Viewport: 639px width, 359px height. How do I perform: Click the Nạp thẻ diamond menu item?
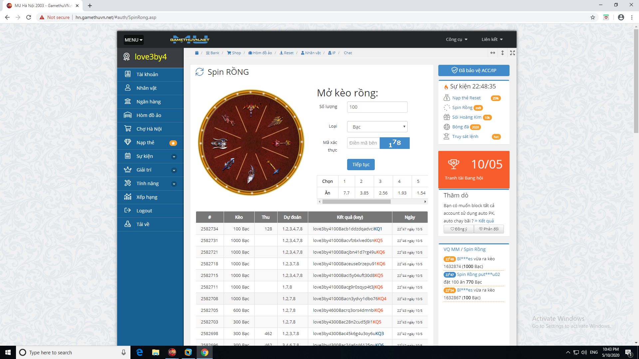pos(145,143)
